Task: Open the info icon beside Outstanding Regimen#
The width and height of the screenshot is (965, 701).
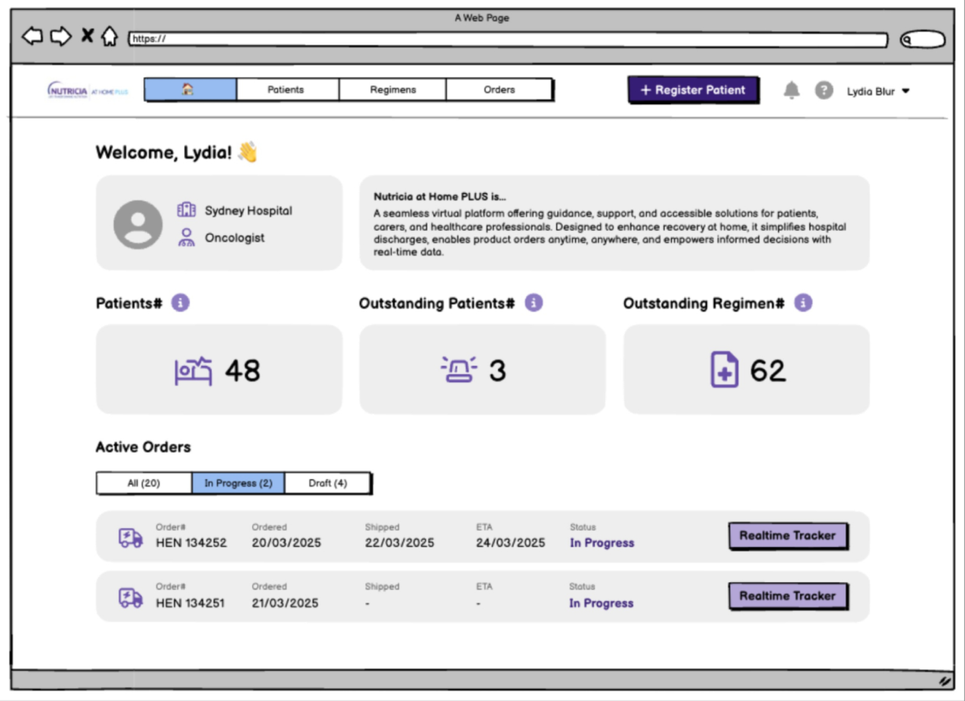Action: 803,302
